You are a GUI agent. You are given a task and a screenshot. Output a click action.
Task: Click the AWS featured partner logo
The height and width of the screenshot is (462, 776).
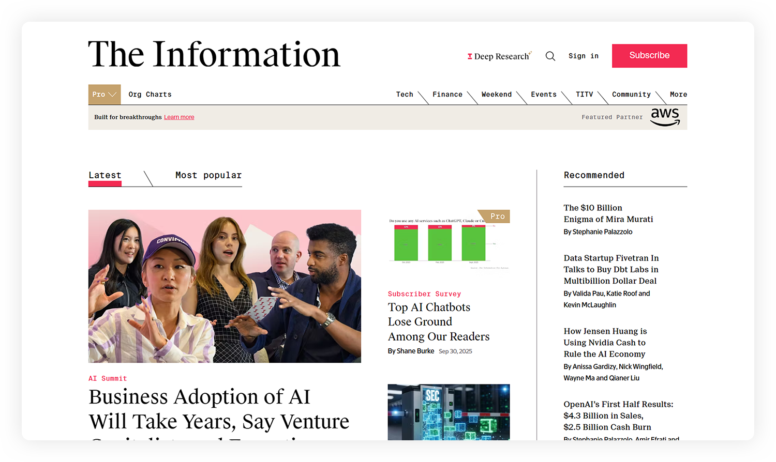point(665,117)
